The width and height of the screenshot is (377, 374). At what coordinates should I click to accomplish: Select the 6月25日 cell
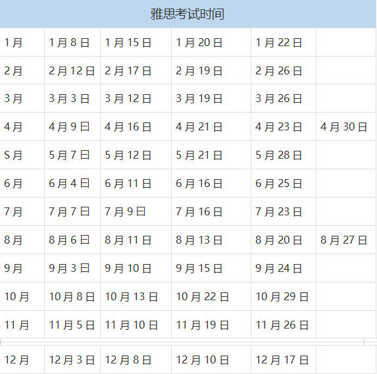[x=284, y=184]
